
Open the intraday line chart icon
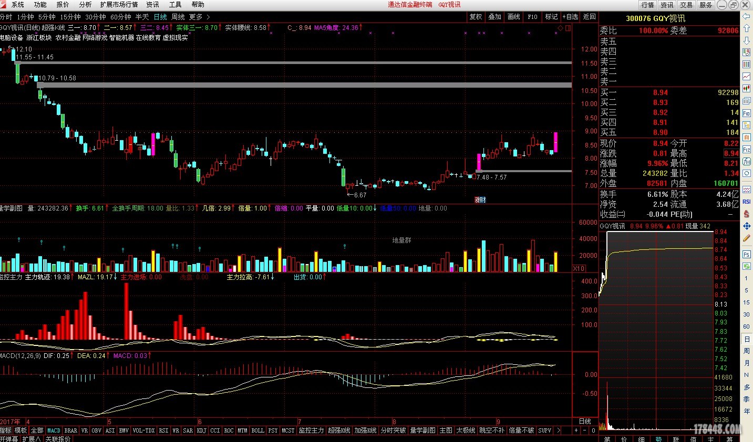746,76
